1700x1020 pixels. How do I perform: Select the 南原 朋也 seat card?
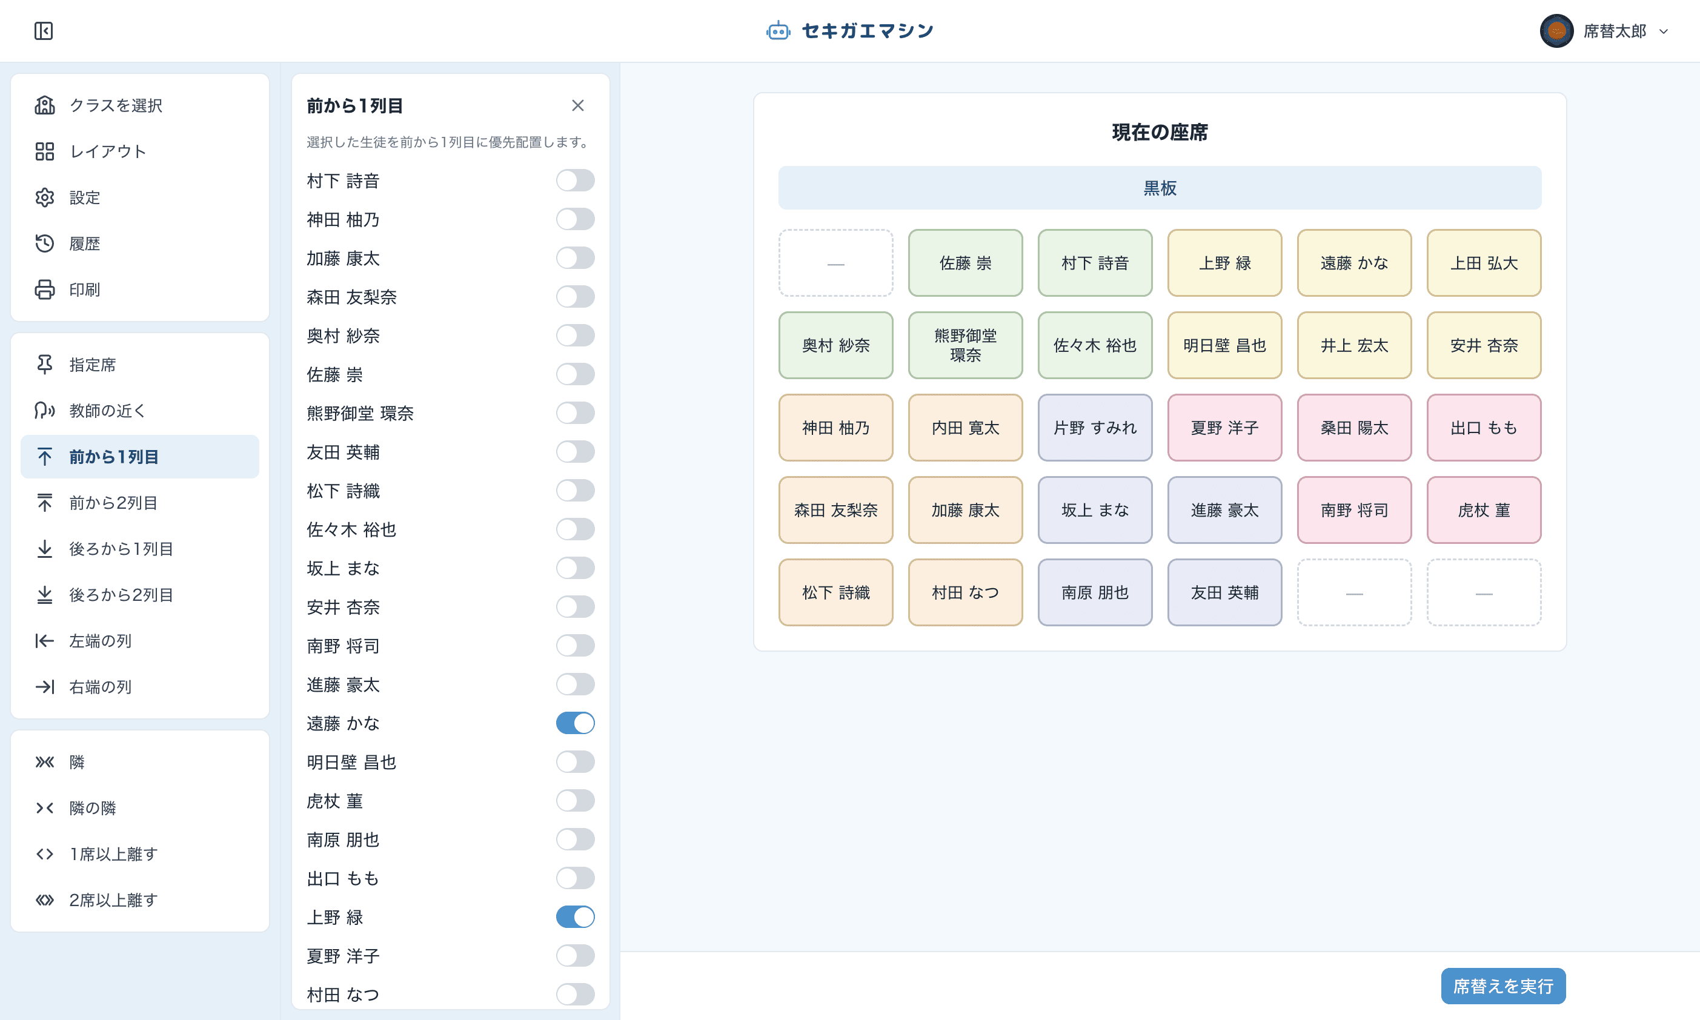[x=1095, y=592]
